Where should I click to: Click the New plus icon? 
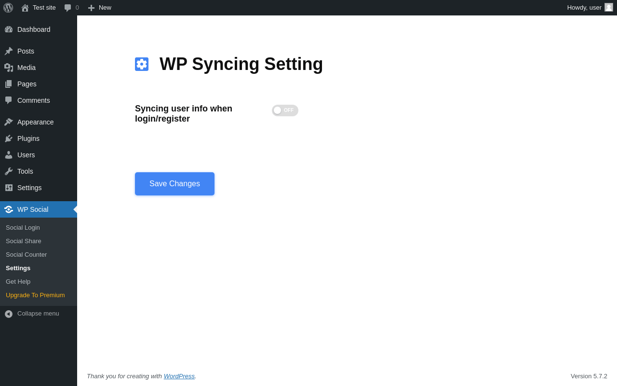[x=91, y=8]
